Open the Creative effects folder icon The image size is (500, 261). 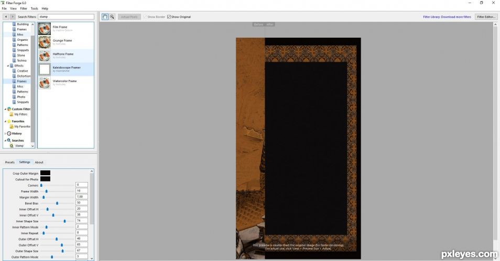(x=14, y=71)
